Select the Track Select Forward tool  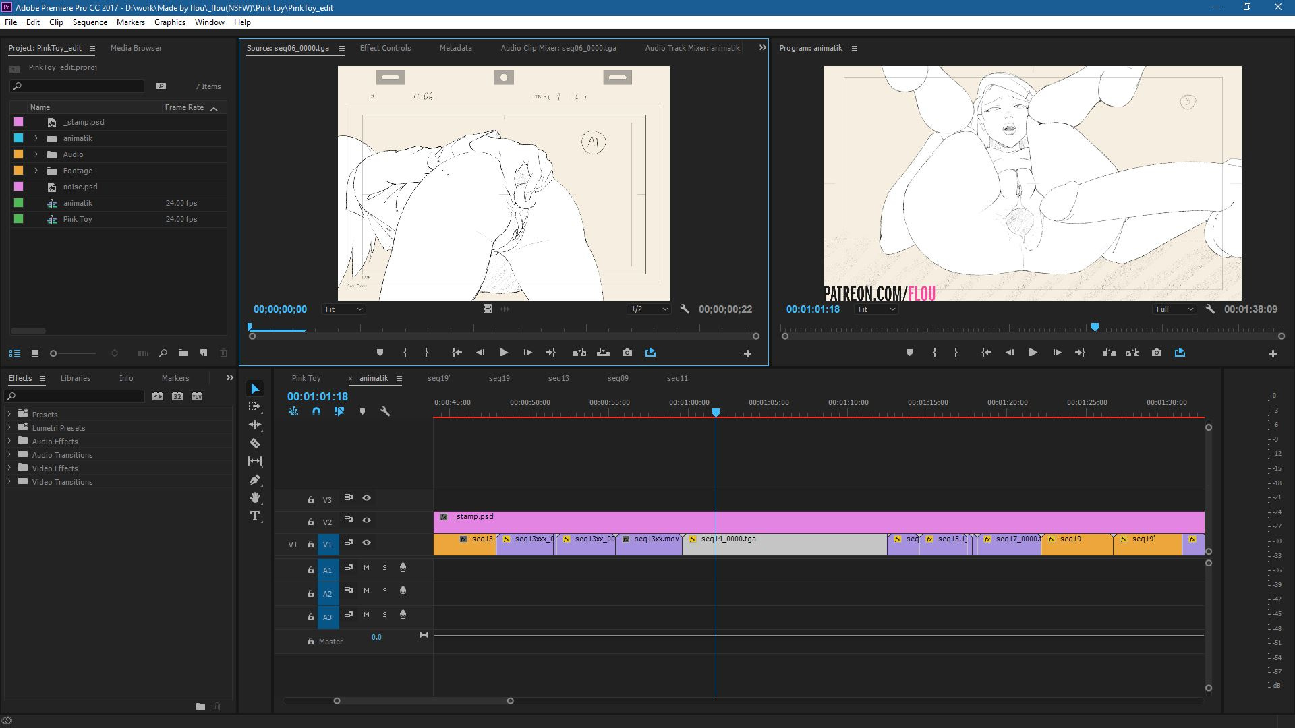255,406
